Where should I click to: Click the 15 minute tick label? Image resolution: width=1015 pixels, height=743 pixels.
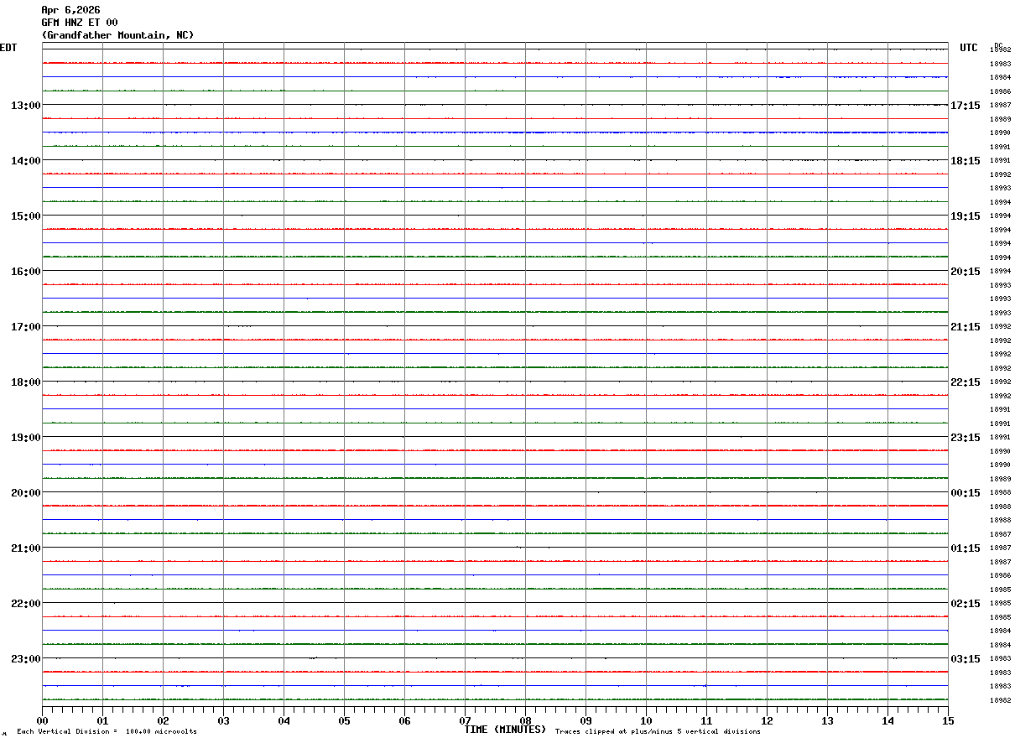coord(948,720)
